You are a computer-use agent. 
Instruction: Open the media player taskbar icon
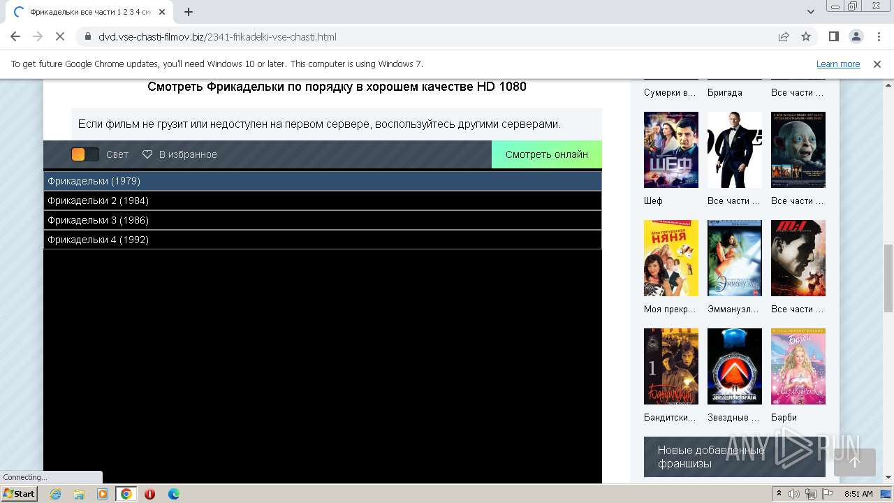(103, 494)
